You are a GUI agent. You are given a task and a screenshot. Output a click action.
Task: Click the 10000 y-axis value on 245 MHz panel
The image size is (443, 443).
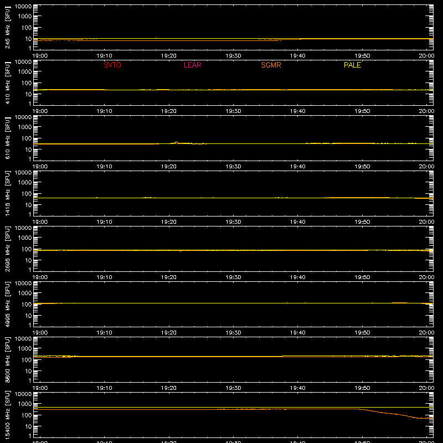[23, 7]
